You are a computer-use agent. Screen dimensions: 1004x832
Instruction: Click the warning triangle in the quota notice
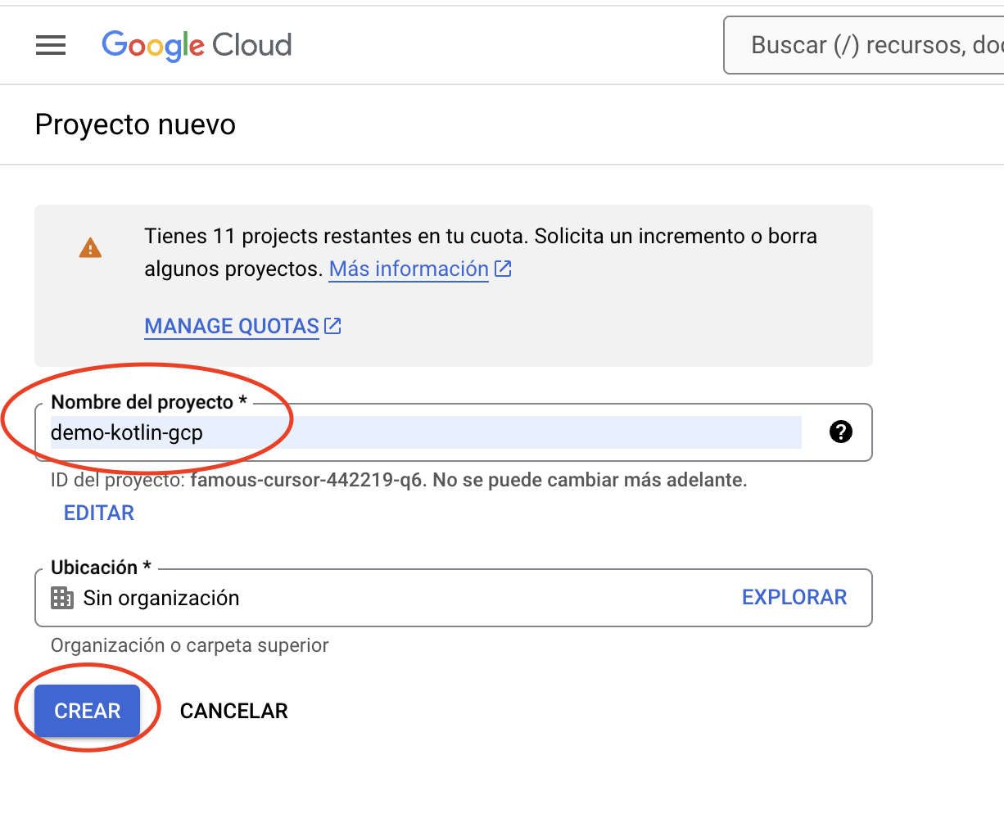pos(90,247)
